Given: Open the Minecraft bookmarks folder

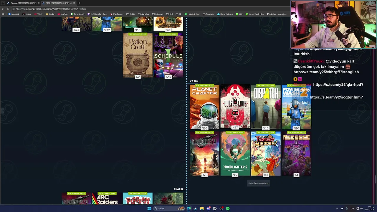Looking at the screenshot, I should coord(158,14).
